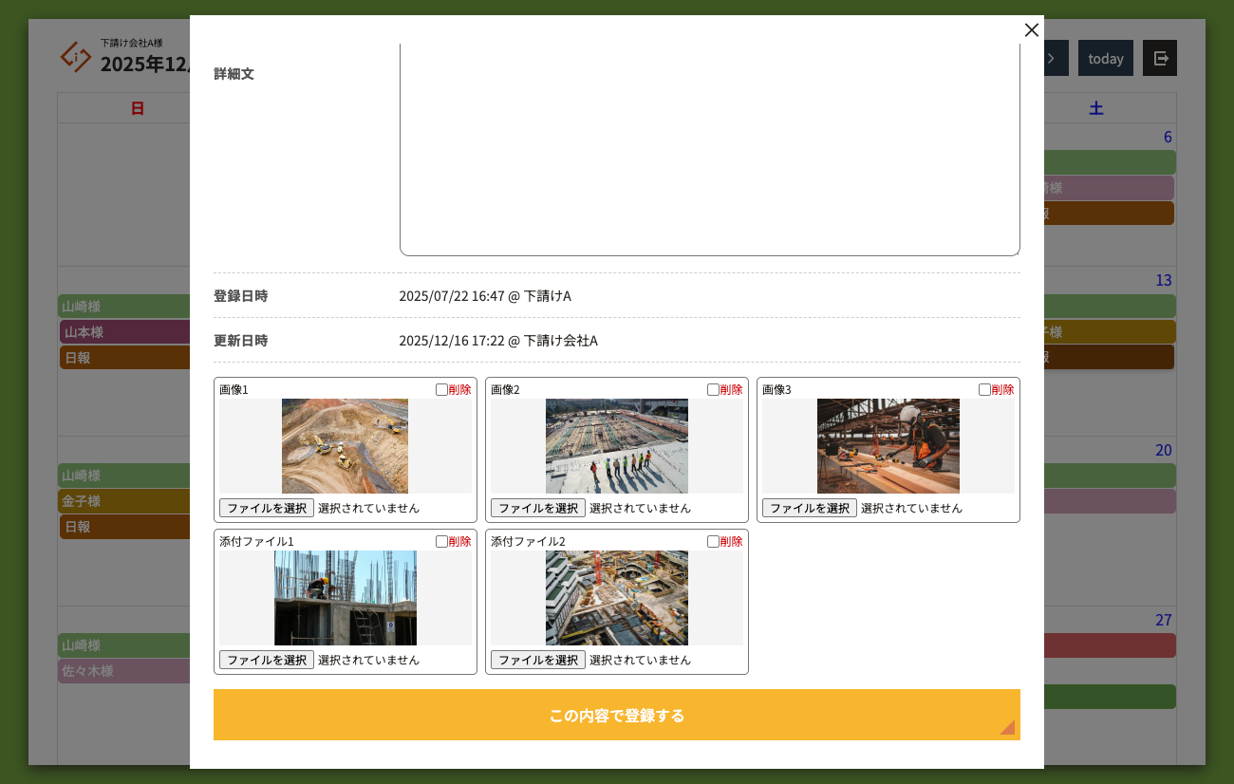Choose a file for 画像2
The image size is (1234, 784).
pos(538,508)
